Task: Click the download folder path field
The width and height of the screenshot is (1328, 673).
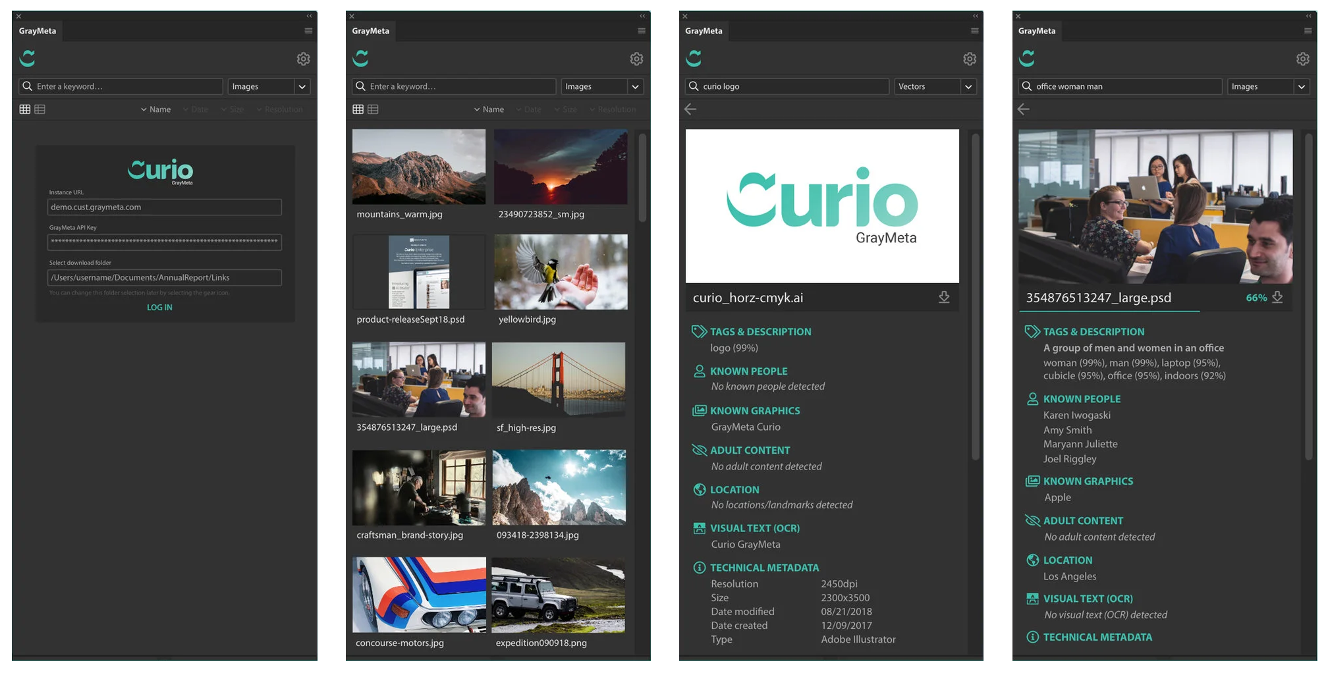Action: 165,278
